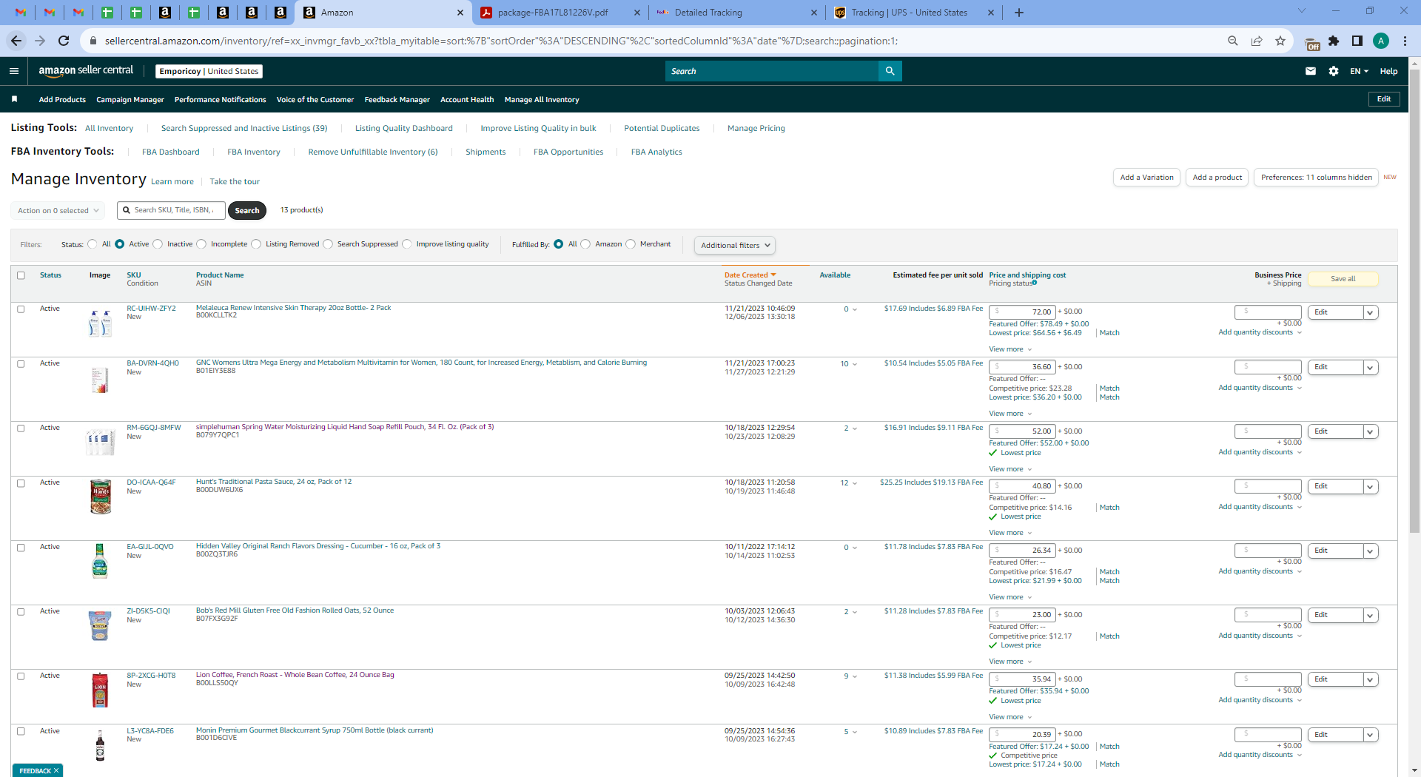Click the Lion Coffee product image
1421x777 pixels.
100,690
